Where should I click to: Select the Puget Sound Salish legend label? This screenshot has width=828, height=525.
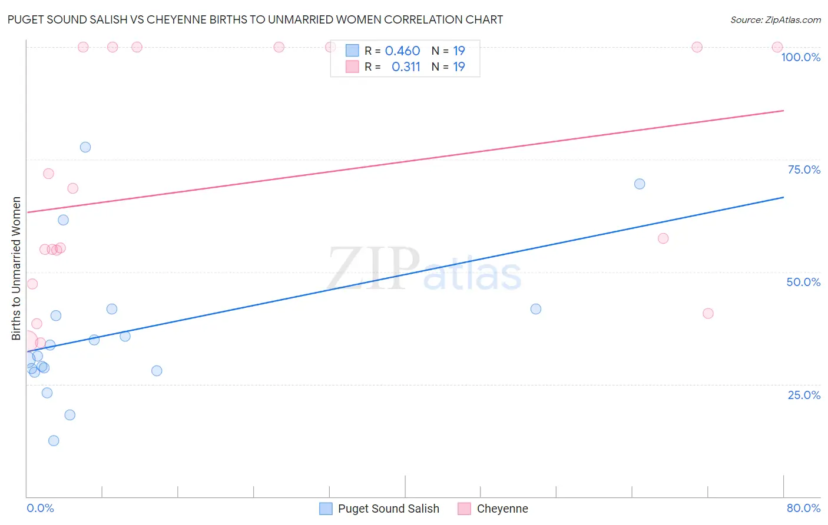click(x=389, y=509)
